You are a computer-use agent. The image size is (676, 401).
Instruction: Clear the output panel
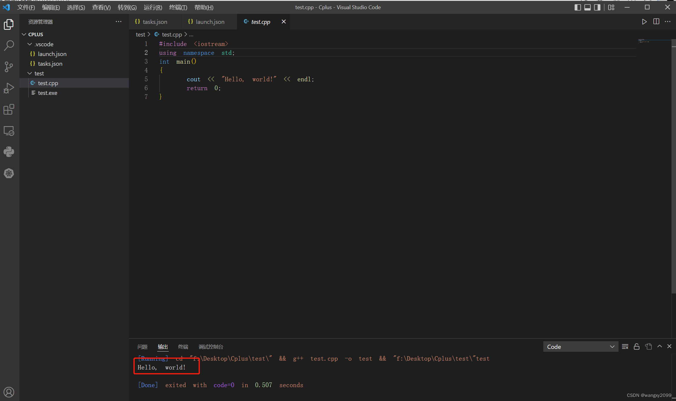coord(625,346)
